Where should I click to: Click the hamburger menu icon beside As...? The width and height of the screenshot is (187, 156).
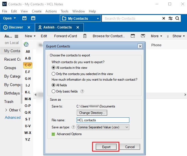coord(16,36)
